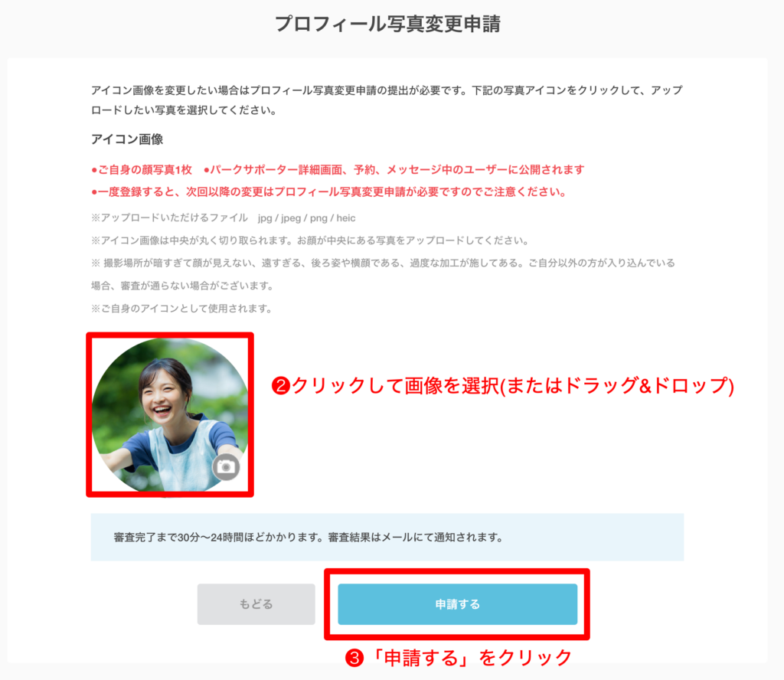784x680 pixels.
Task: Click the annotation クリックして画像を選択
Action: tap(502, 385)
